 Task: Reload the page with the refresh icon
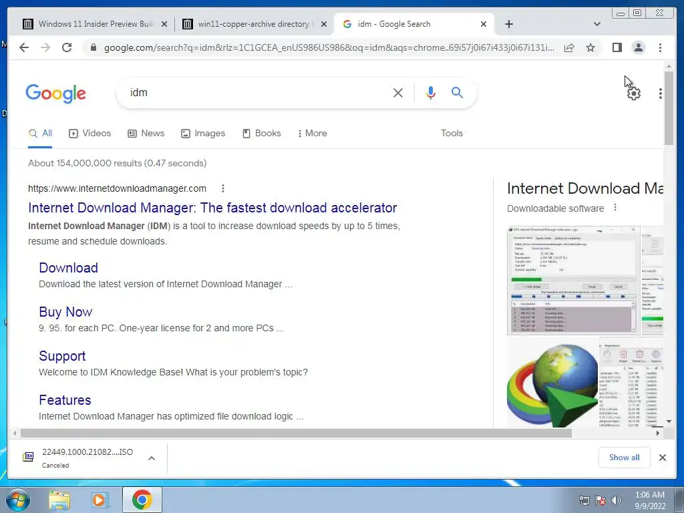click(x=67, y=47)
